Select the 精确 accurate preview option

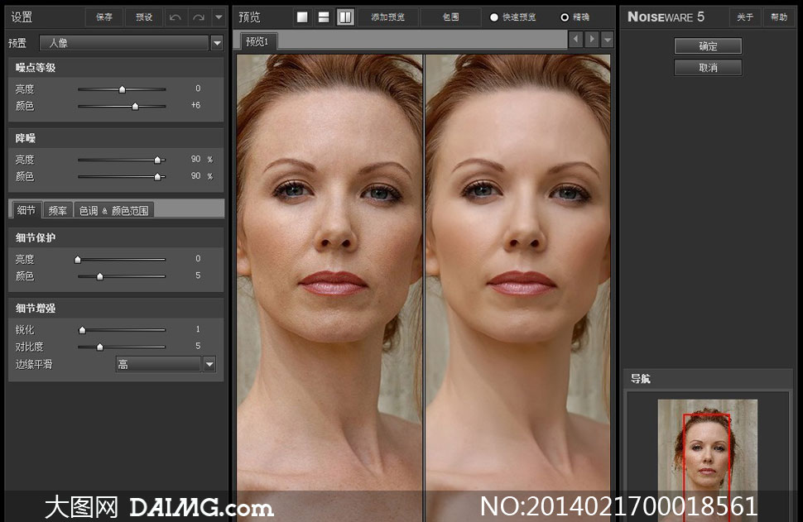tap(565, 17)
